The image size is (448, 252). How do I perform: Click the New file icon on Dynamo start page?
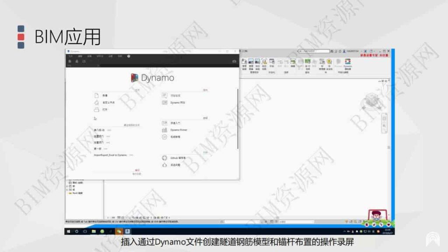[x=97, y=95]
